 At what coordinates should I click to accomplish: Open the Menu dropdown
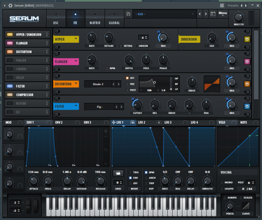point(223,14)
